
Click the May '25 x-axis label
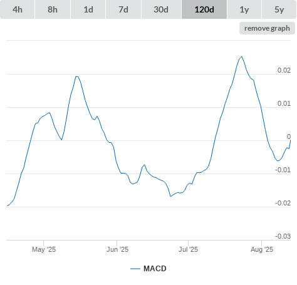click(44, 249)
